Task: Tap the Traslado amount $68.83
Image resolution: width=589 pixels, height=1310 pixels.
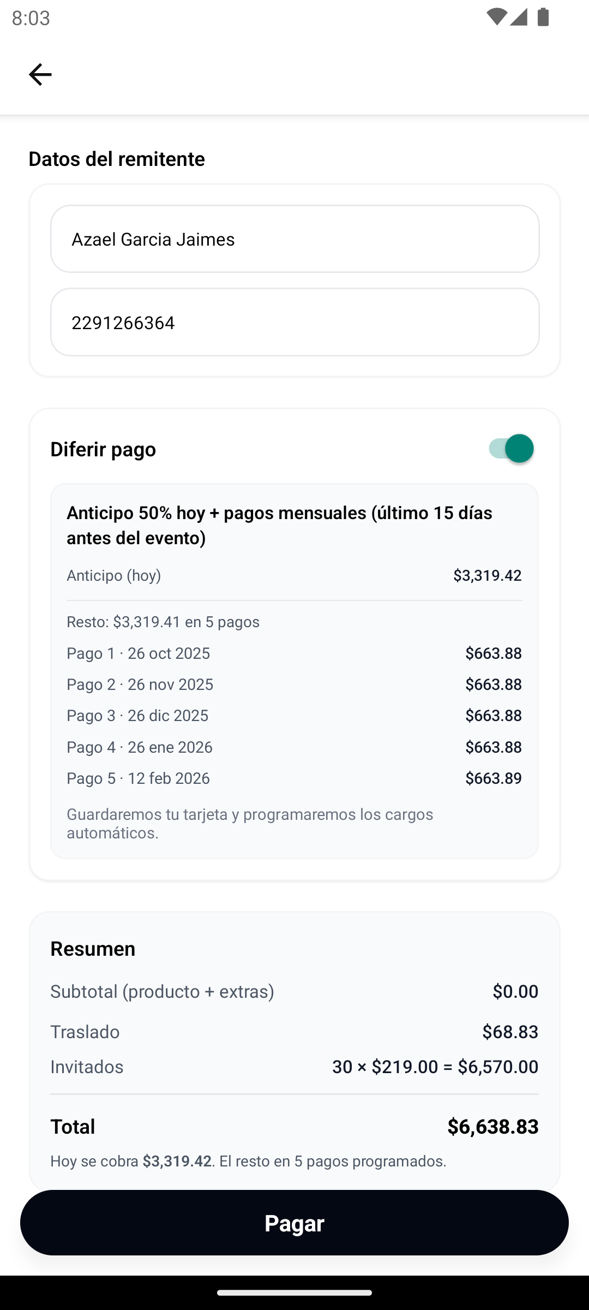Action: click(x=510, y=1032)
